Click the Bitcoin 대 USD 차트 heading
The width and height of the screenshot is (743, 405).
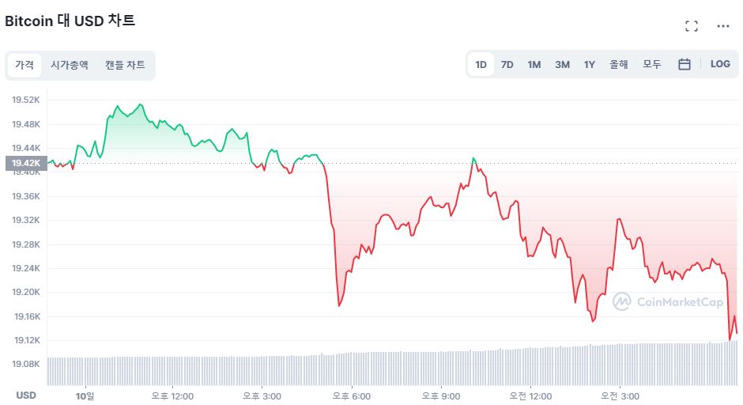coord(70,21)
